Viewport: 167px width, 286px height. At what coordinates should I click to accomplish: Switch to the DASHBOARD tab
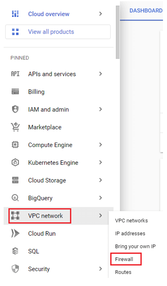146,10
